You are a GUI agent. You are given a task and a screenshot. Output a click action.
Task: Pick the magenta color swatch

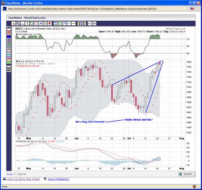coord(9,58)
